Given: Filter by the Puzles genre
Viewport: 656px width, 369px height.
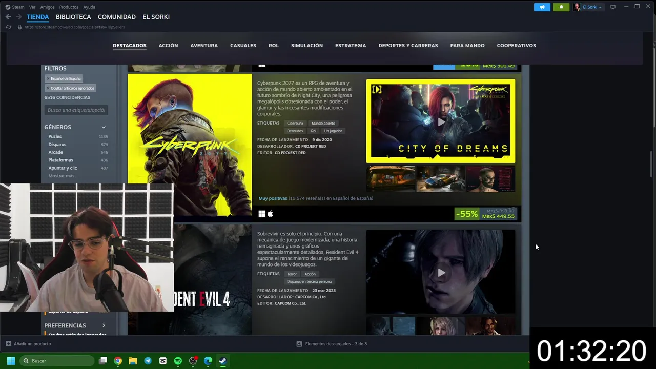Looking at the screenshot, I should [55, 136].
